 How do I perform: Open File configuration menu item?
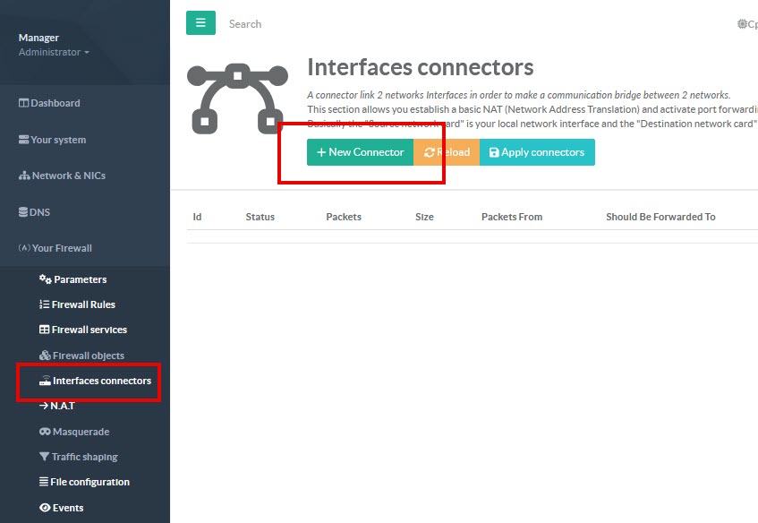pyautogui.click(x=89, y=482)
